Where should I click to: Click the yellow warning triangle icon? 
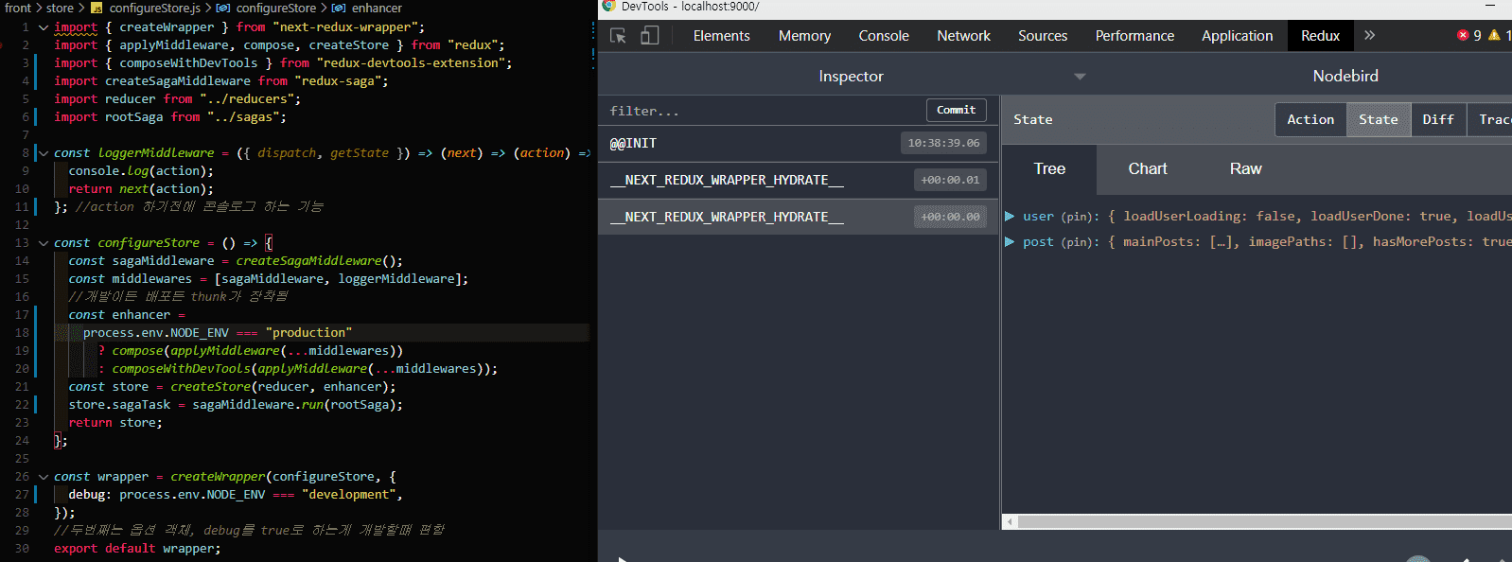(1494, 35)
